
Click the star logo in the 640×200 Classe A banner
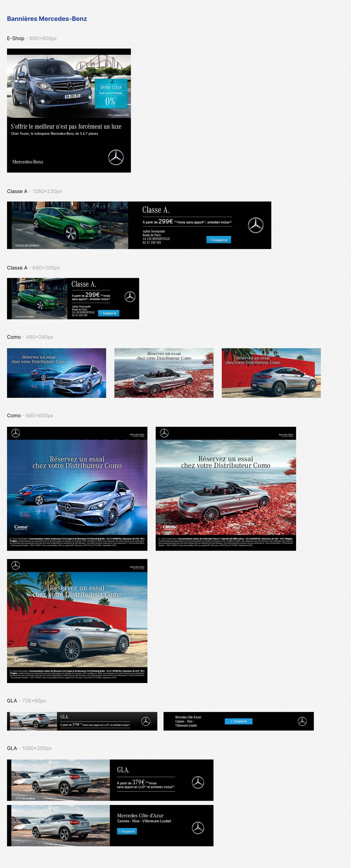(x=130, y=296)
